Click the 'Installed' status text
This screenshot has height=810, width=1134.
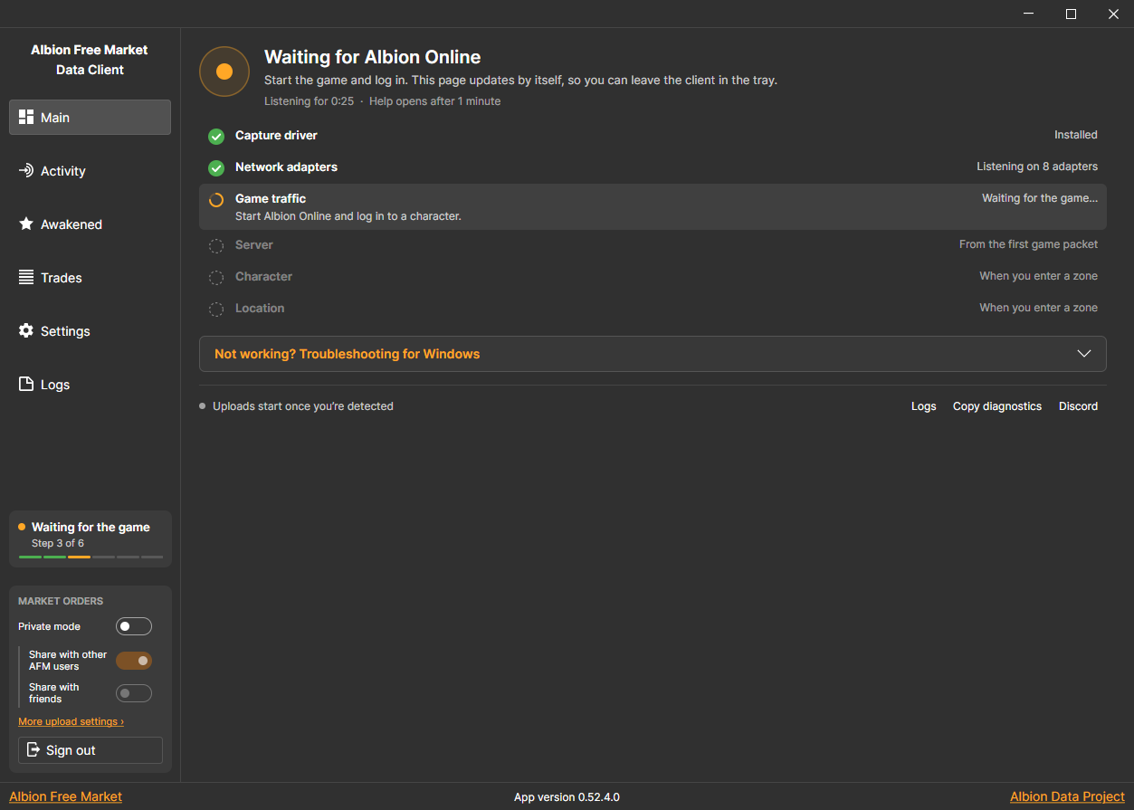point(1076,135)
